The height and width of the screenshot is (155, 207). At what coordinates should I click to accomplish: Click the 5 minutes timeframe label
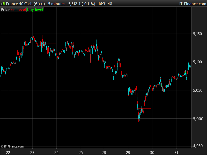pos(57,4)
